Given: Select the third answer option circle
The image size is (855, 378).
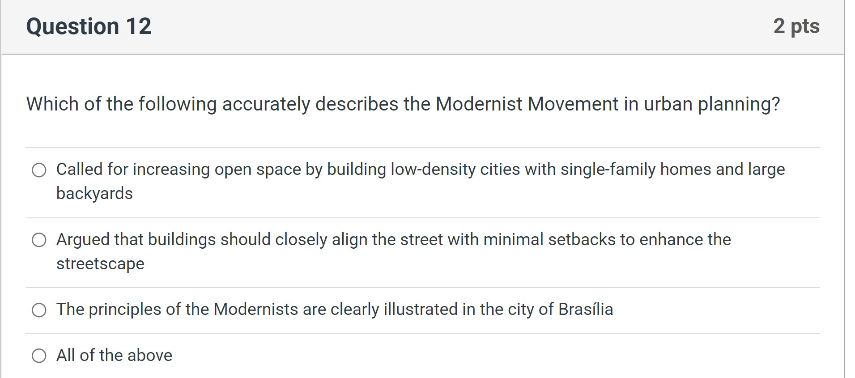Looking at the screenshot, I should (x=39, y=310).
